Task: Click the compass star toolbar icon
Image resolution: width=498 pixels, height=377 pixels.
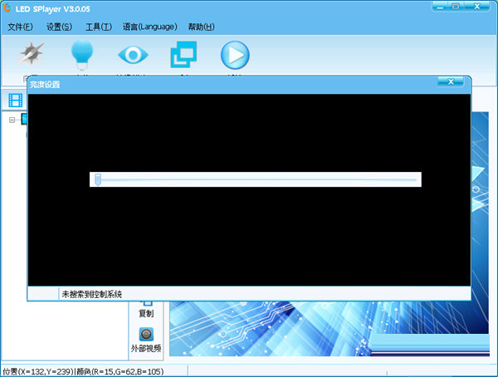Action: [x=32, y=56]
